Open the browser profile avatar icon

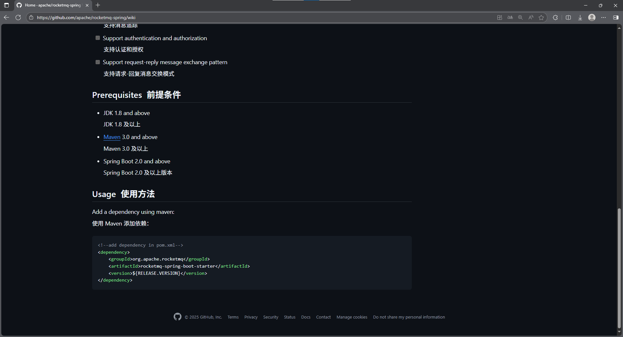click(592, 17)
